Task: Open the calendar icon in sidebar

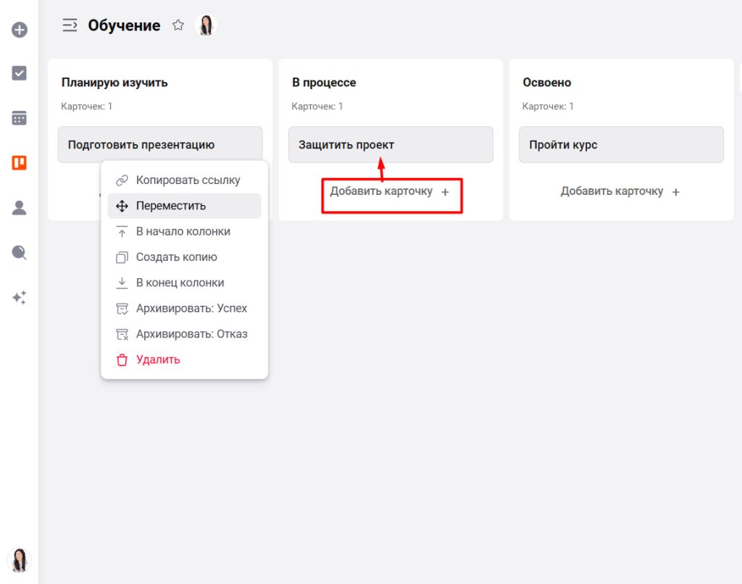Action: 20,118
